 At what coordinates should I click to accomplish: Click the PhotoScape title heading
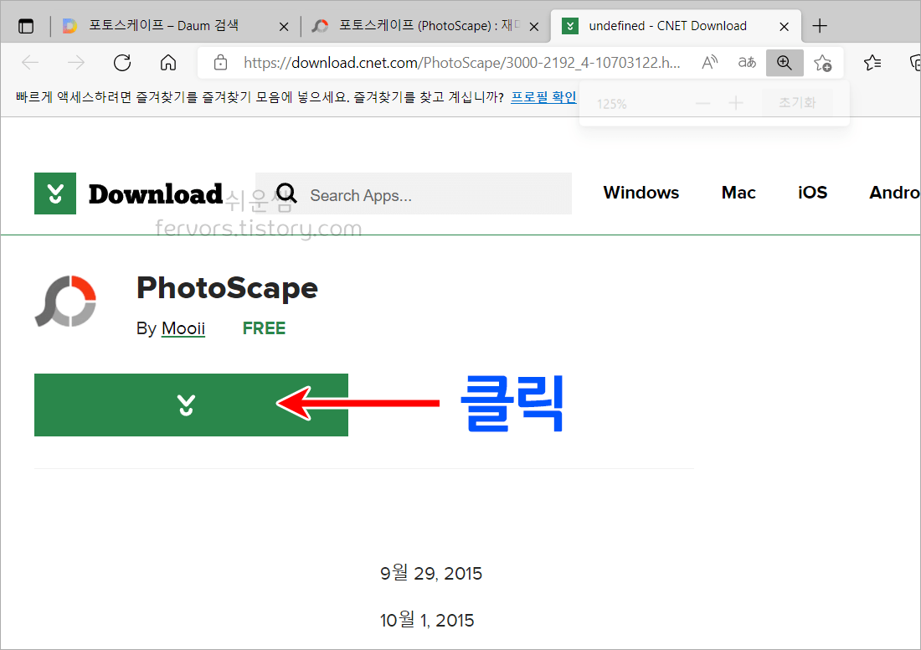[227, 288]
